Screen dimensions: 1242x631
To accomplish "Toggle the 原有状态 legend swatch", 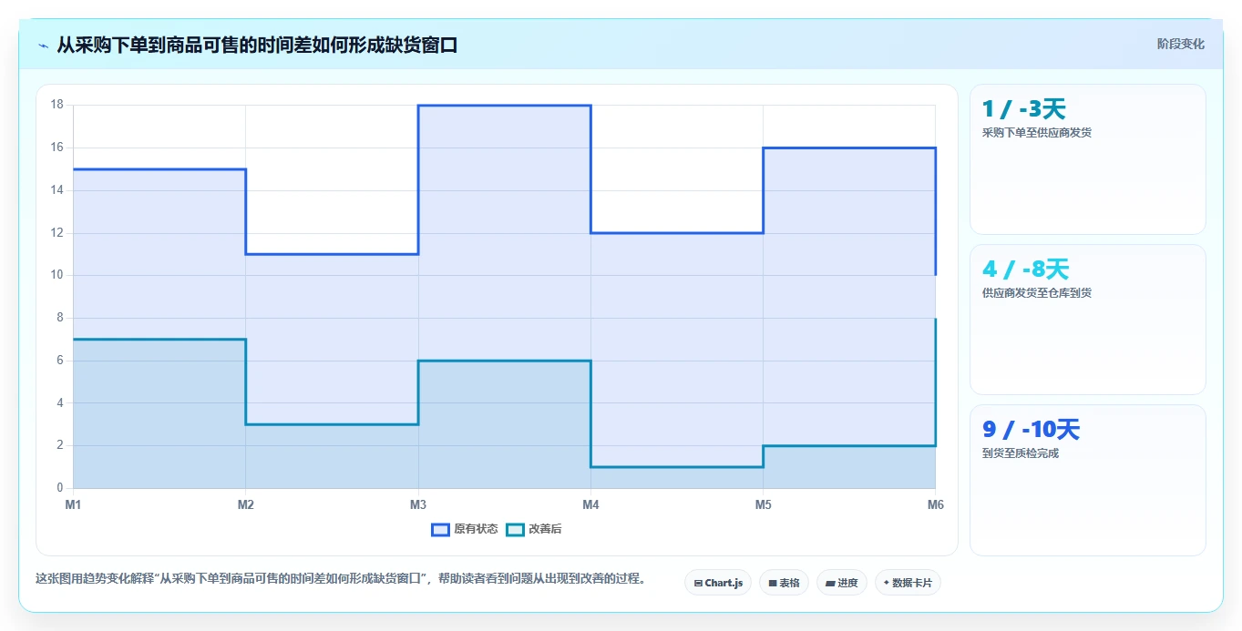I will click(x=440, y=529).
